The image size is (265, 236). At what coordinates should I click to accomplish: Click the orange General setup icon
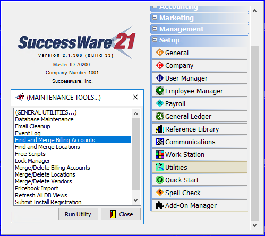point(160,53)
